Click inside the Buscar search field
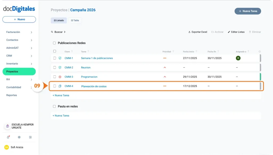The width and height of the screenshot is (273, 155). click(x=58, y=32)
